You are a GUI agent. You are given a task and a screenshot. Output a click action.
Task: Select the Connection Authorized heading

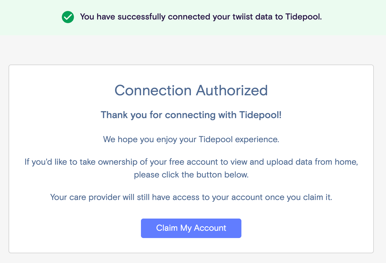pyautogui.click(x=191, y=90)
